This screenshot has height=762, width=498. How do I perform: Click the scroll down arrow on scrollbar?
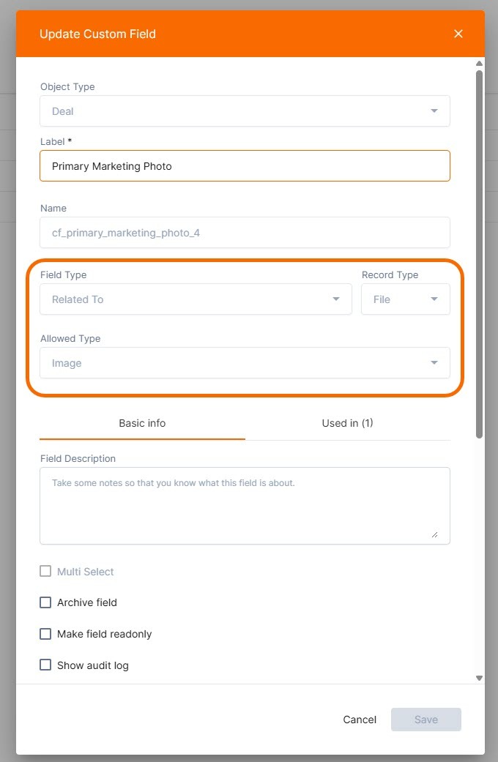pyautogui.click(x=480, y=679)
